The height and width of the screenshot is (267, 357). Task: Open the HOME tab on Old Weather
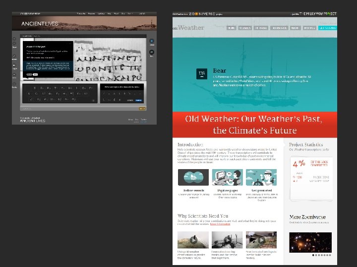[231, 28]
